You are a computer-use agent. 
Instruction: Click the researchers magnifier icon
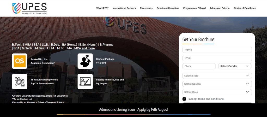[x=20, y=81]
